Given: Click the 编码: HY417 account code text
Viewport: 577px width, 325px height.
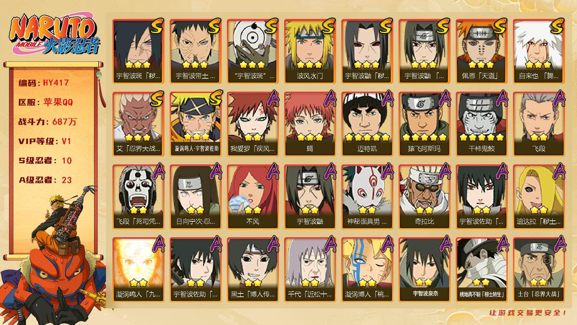Looking at the screenshot, I should pos(44,83).
